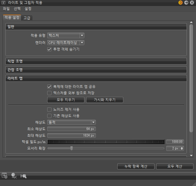196x186 pixels.
Task: Click the scroll down arrow
Action: coord(191,155)
